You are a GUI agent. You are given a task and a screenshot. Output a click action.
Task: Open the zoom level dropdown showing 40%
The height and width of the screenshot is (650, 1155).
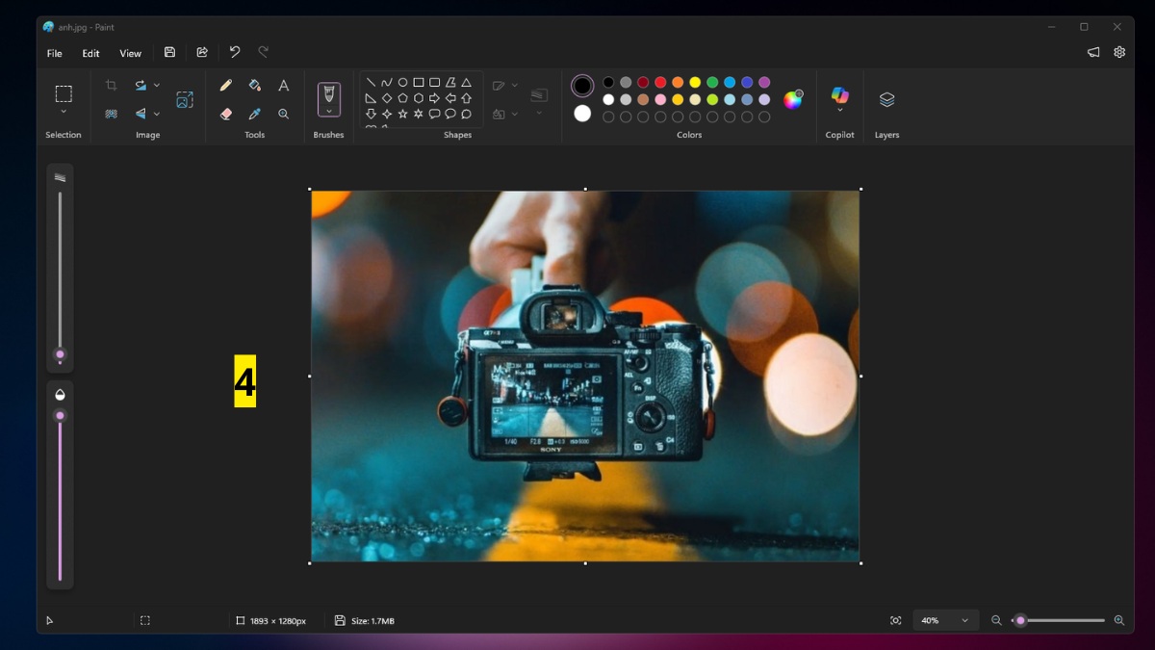point(944,620)
